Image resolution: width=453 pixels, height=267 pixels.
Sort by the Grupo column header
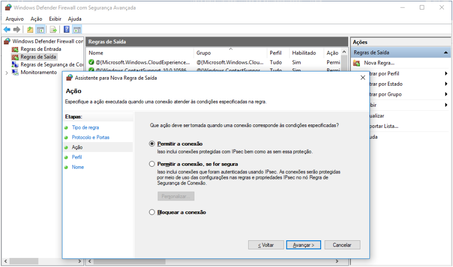point(230,53)
